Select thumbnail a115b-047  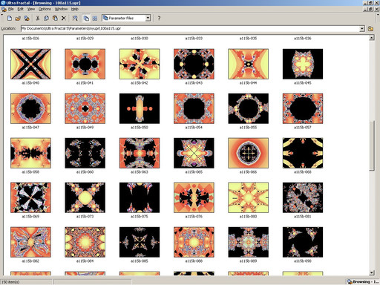(x=30, y=108)
